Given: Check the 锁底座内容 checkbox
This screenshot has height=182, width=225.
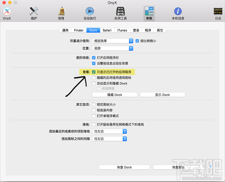Looking at the screenshot, I should [x=94, y=110].
